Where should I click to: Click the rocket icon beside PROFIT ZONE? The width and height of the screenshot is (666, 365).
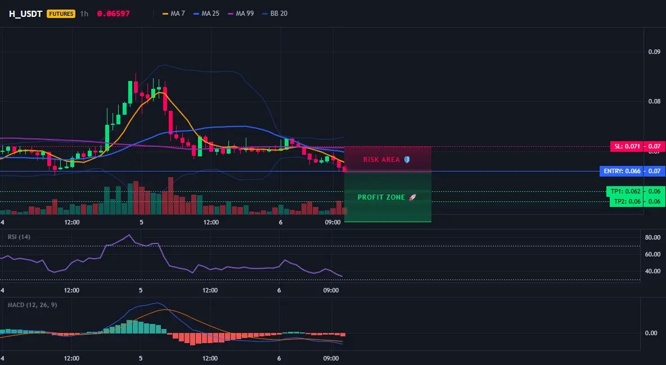coord(412,197)
